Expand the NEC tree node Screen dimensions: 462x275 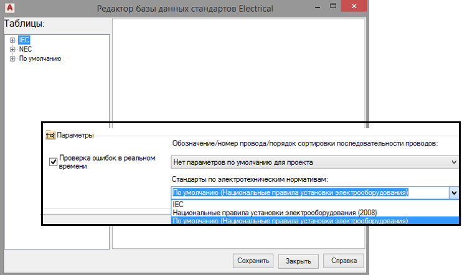pos(12,49)
